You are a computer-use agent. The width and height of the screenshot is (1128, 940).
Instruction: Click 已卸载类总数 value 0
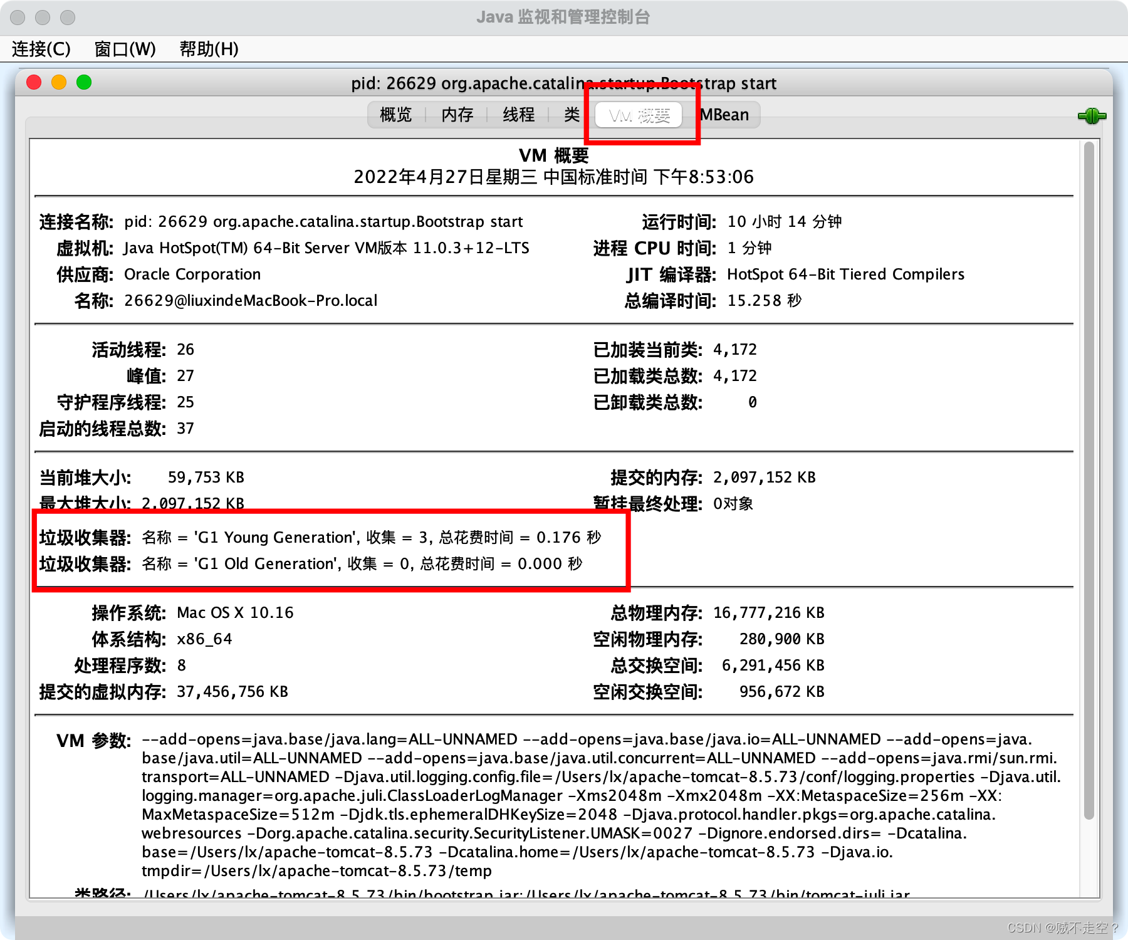click(x=753, y=402)
